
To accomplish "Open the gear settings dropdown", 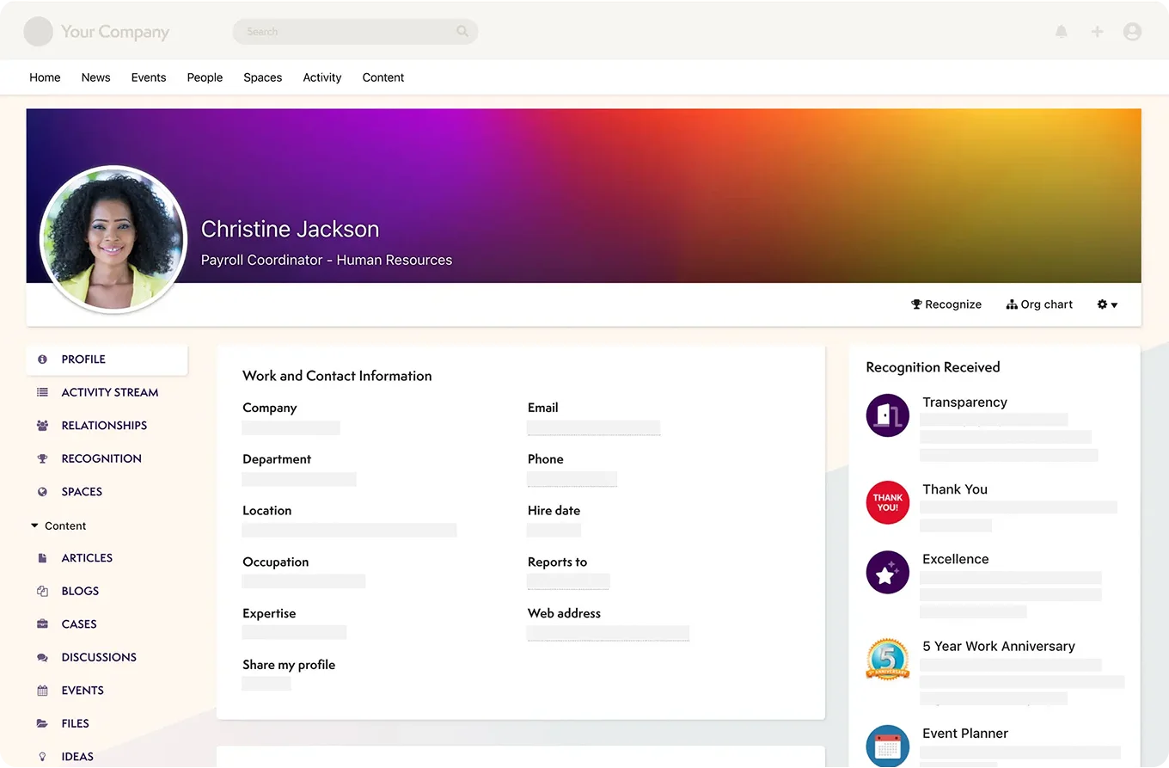I will click(x=1107, y=304).
